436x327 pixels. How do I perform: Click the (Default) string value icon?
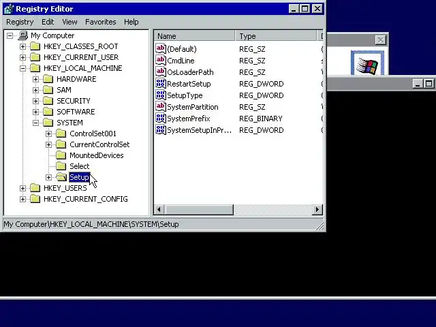[x=161, y=48]
